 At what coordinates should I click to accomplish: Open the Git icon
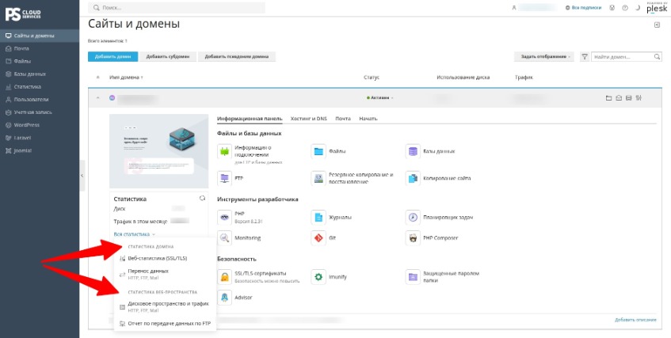[318, 238]
